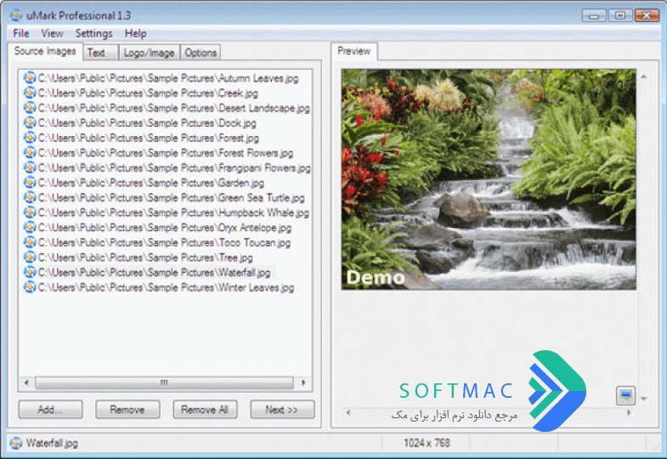667x459 pixels.
Task: Click the icon beside Oryx Antelope.jpg
Action: [x=30, y=227]
